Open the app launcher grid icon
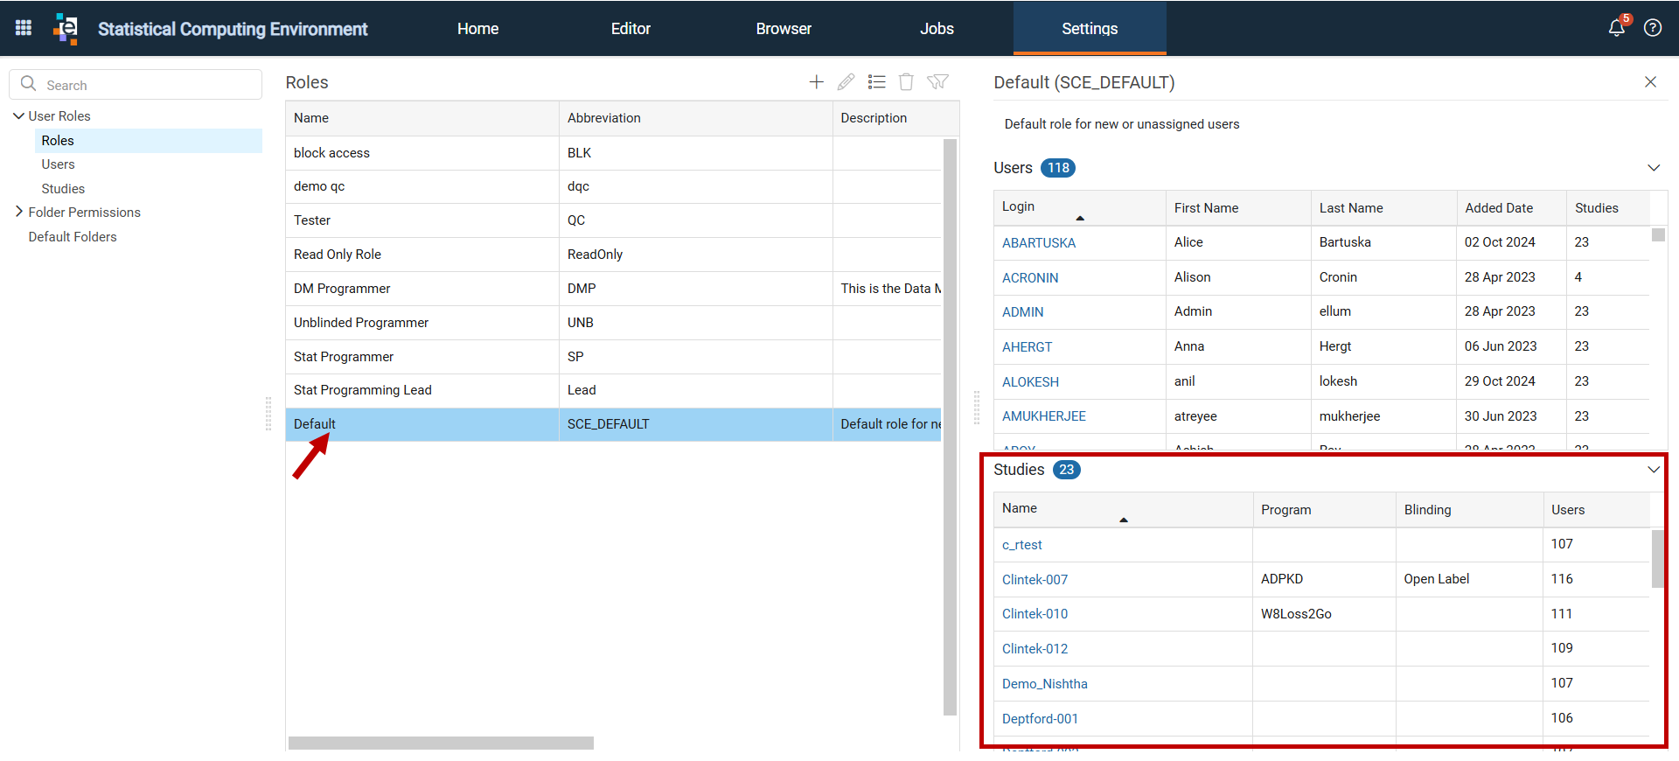The image size is (1679, 761). 24,28
